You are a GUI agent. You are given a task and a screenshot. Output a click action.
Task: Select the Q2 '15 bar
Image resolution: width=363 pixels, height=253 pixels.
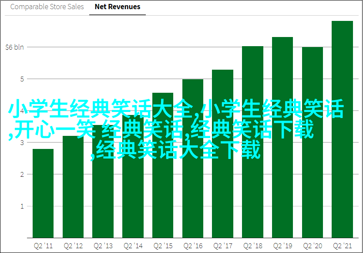pos(163,174)
